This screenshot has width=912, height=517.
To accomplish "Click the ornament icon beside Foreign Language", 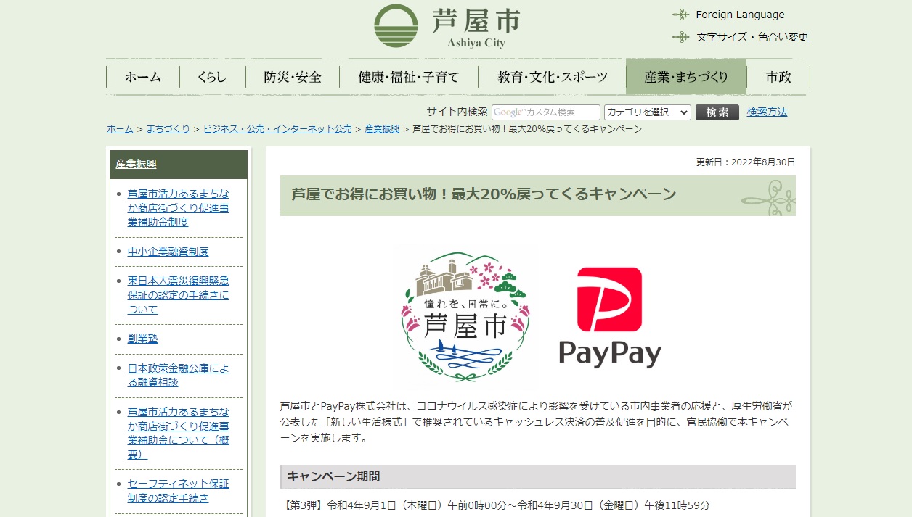I will point(680,15).
